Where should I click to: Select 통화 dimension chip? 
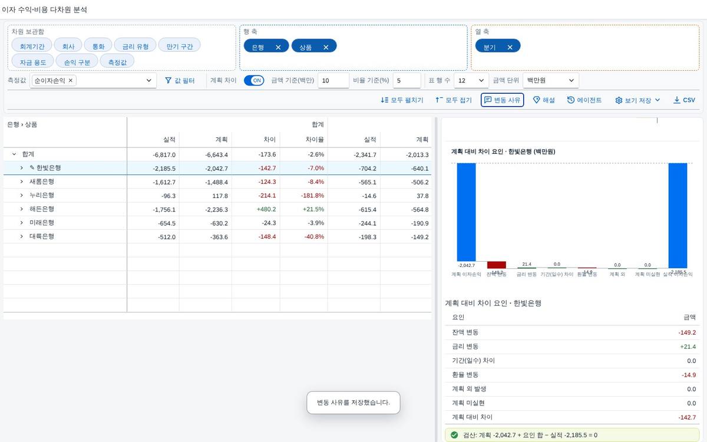(98, 45)
